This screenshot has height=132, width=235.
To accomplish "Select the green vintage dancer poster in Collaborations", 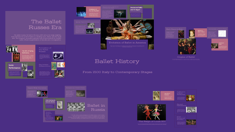I will (54, 66).
